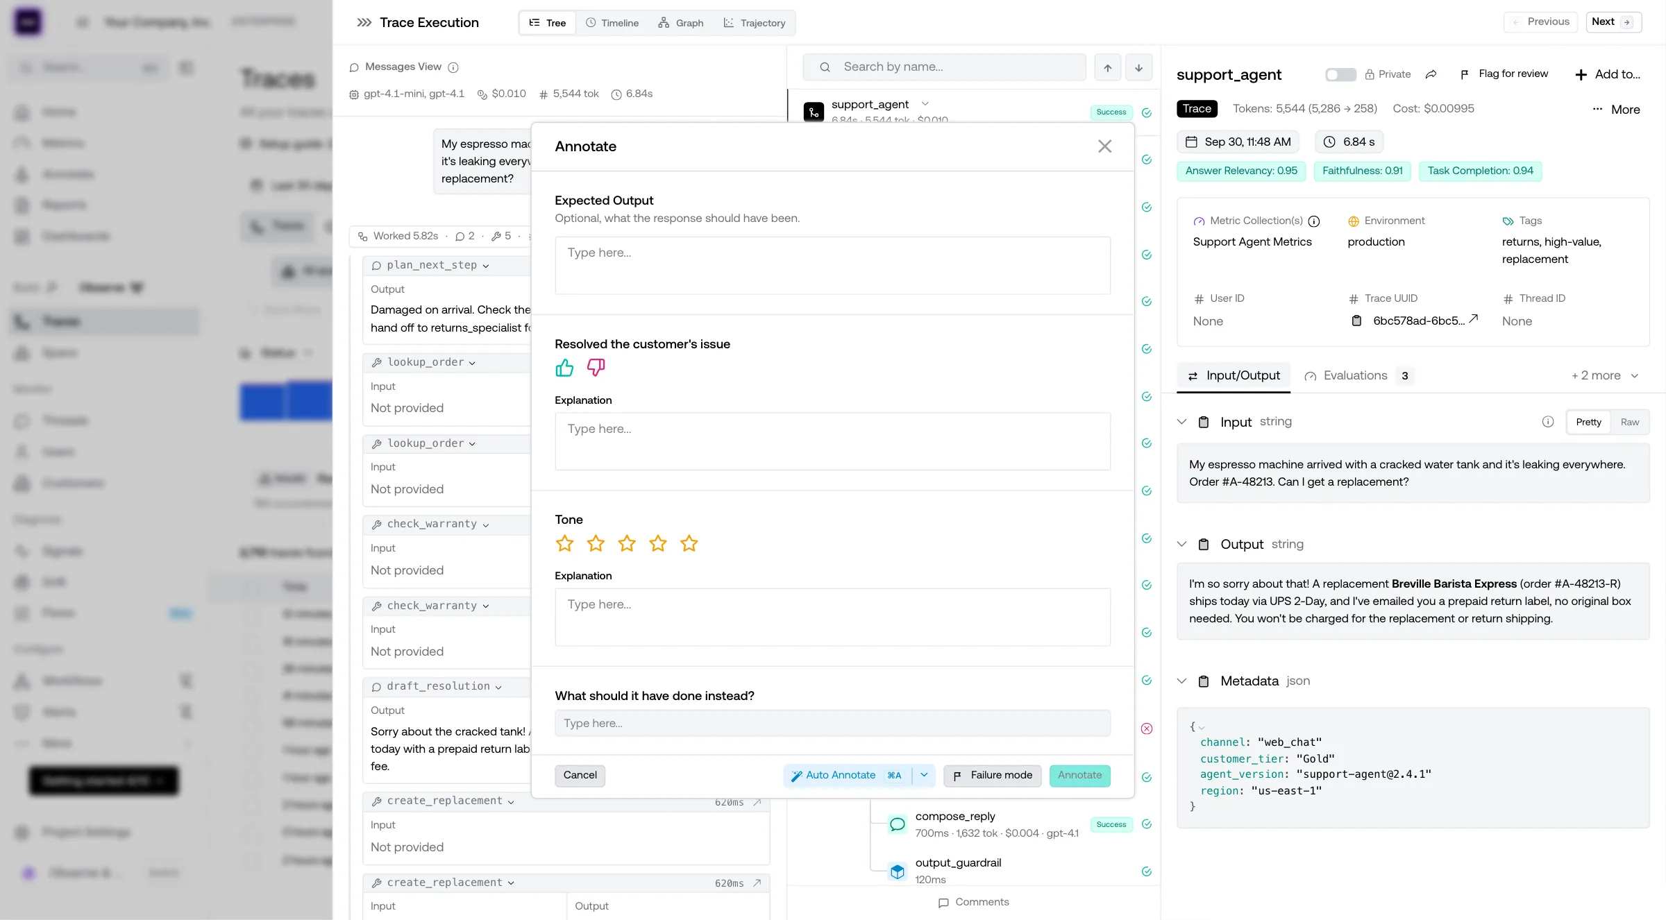This screenshot has width=1666, height=920.
Task: Expand the +2 more tabs menu
Action: click(1605, 375)
